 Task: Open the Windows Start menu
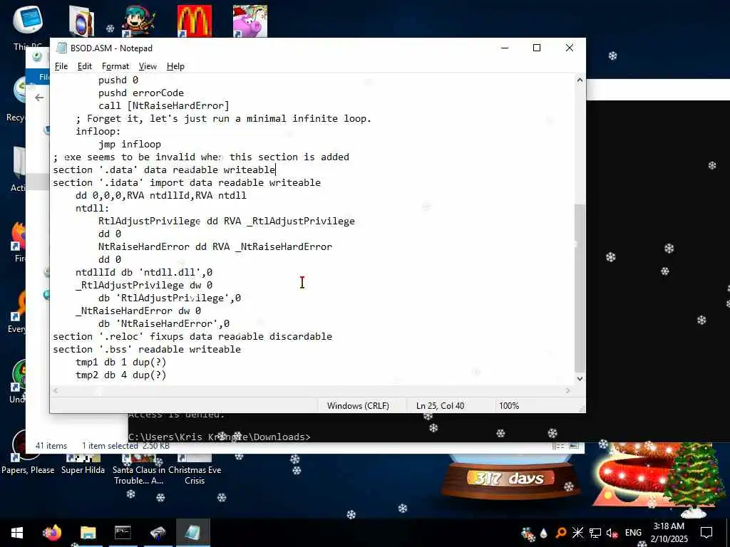tap(17, 533)
